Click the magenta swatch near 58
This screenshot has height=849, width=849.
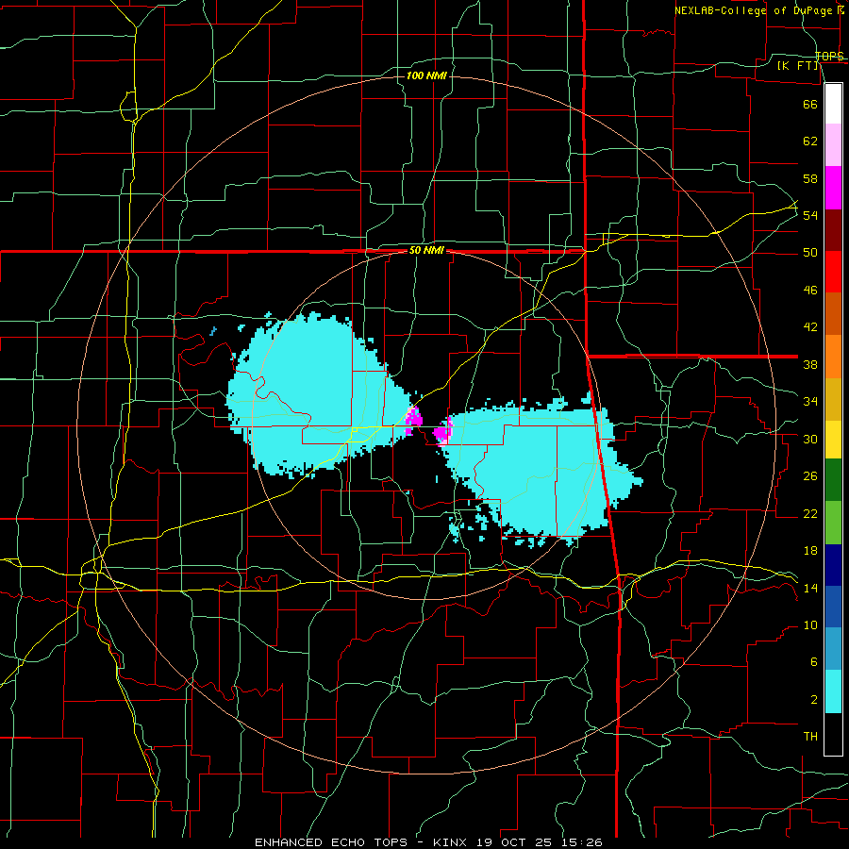coord(833,188)
